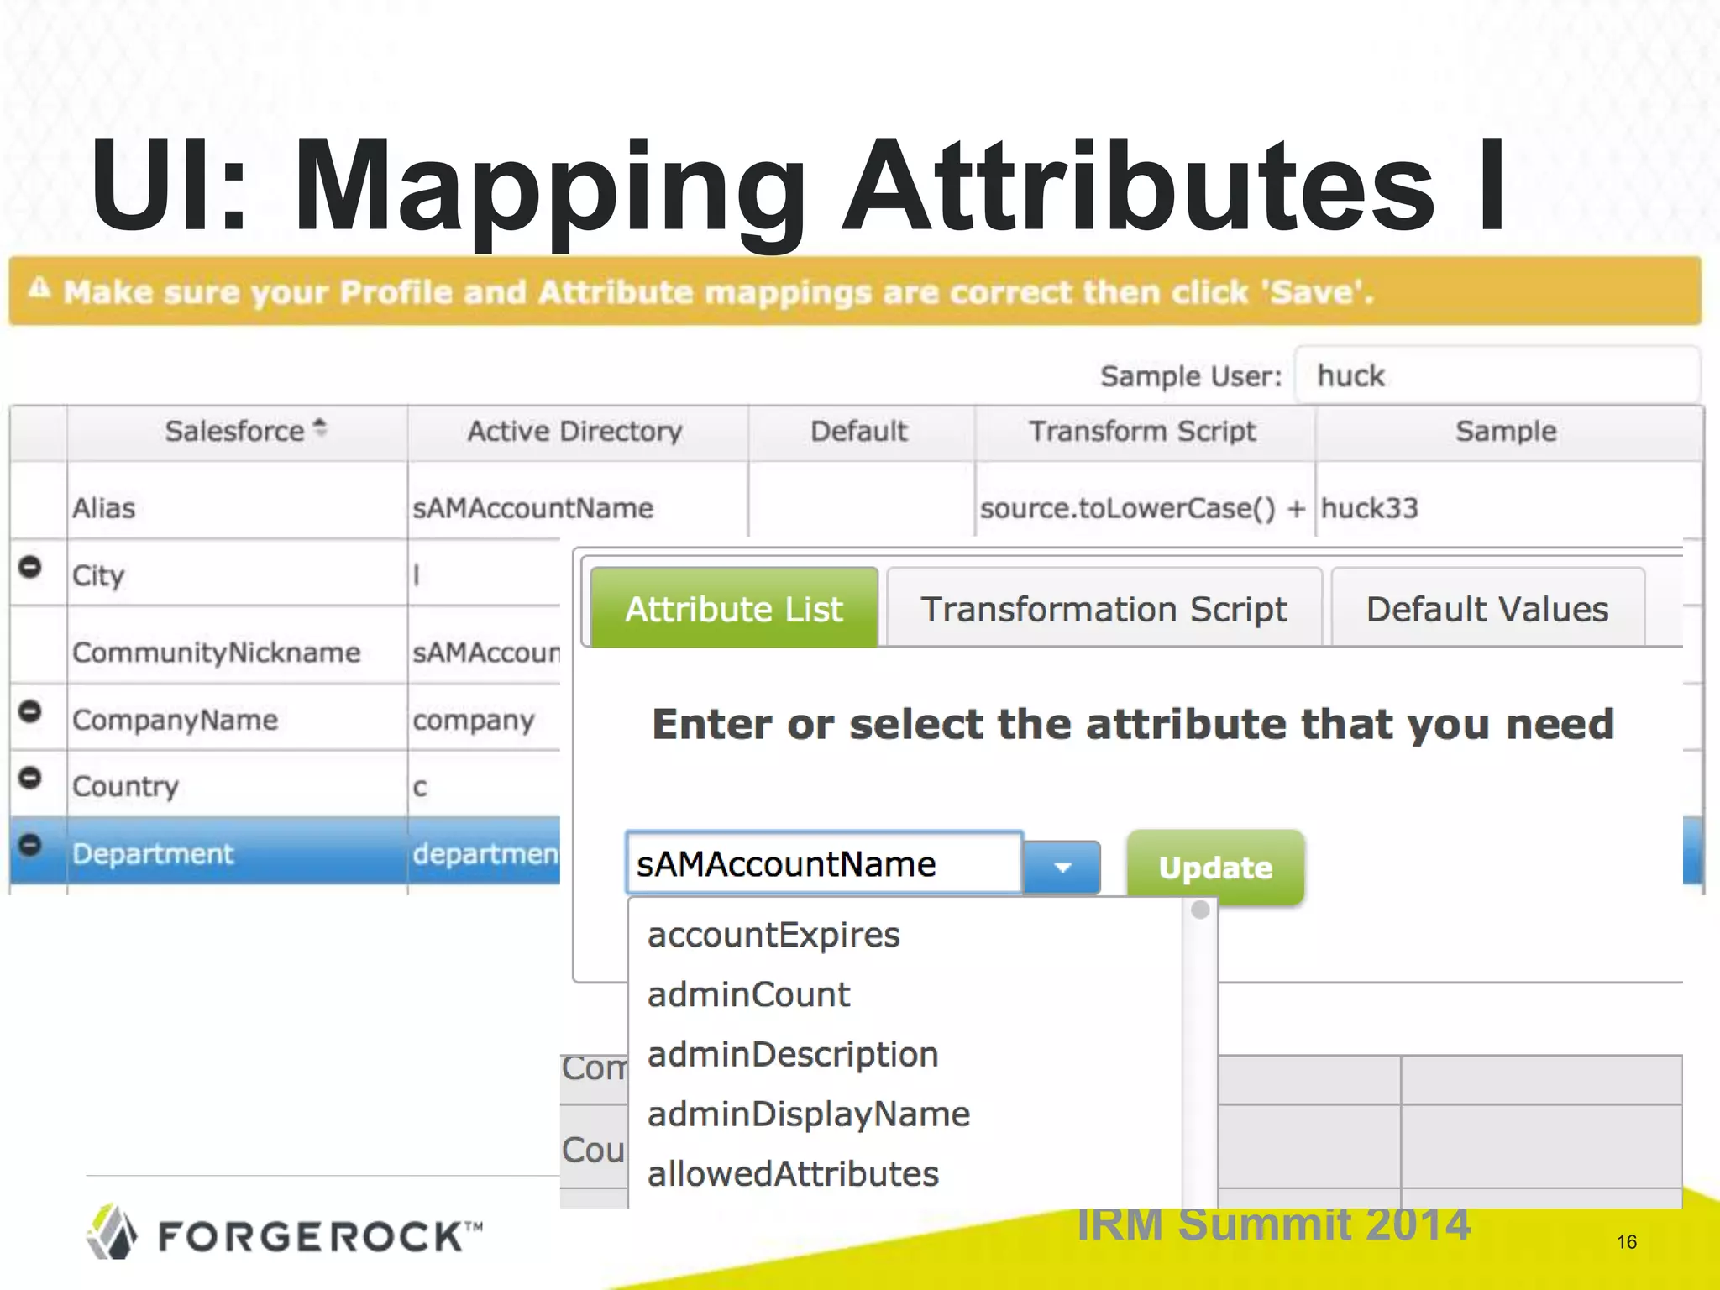Click the l value in City row
The image size is (1720, 1290).
click(417, 575)
